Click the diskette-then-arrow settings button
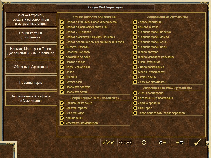 click(162, 142)
